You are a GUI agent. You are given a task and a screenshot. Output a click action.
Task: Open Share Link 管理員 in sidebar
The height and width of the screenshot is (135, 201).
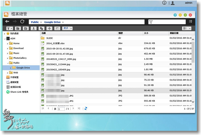coord(19,92)
